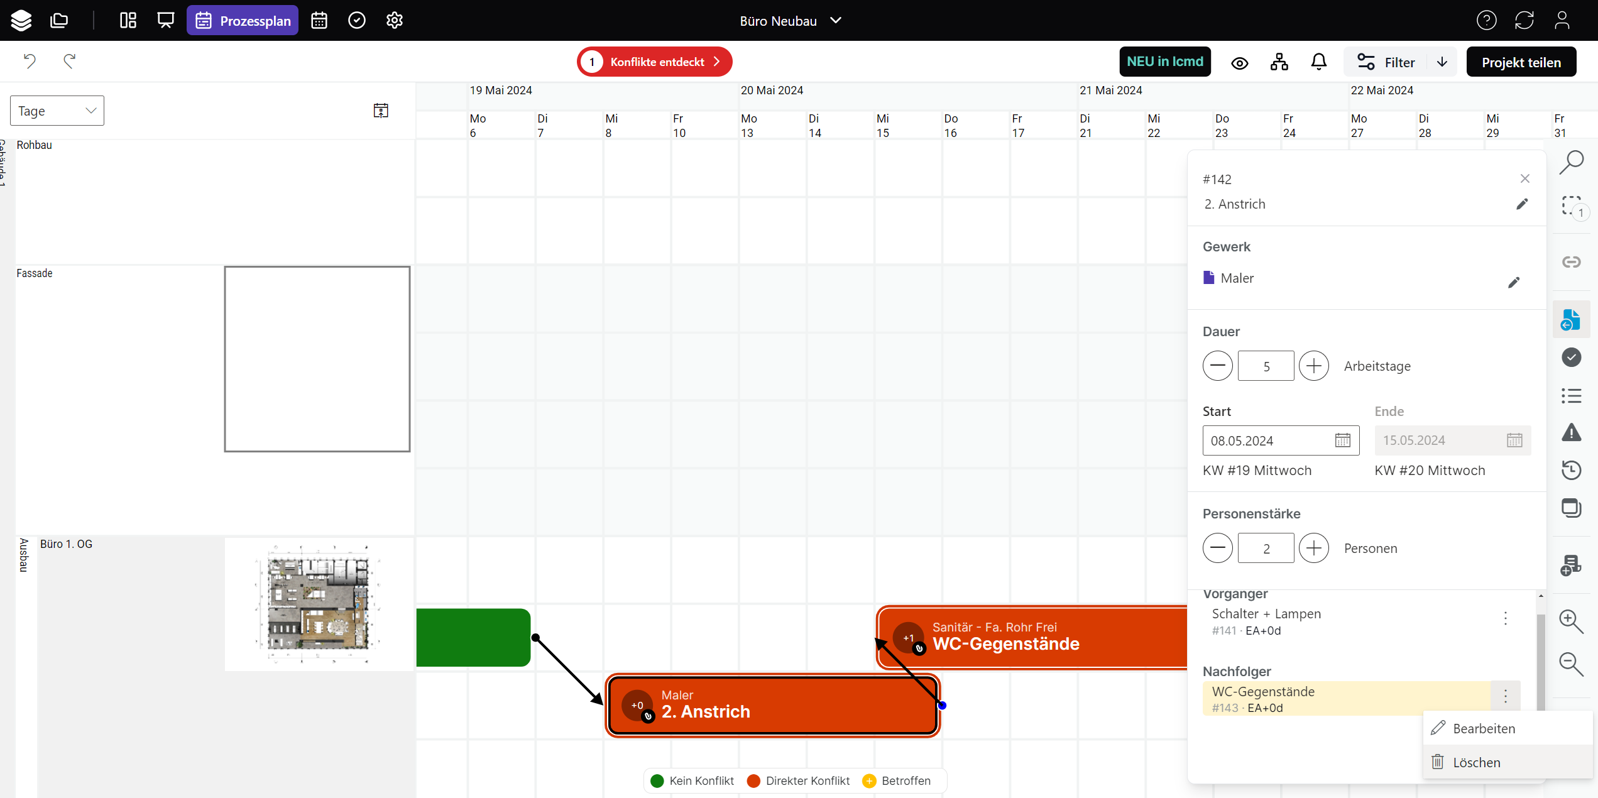1598x798 pixels.
Task: Edit the Maler Gewerk pencil icon
Action: pyautogui.click(x=1513, y=283)
